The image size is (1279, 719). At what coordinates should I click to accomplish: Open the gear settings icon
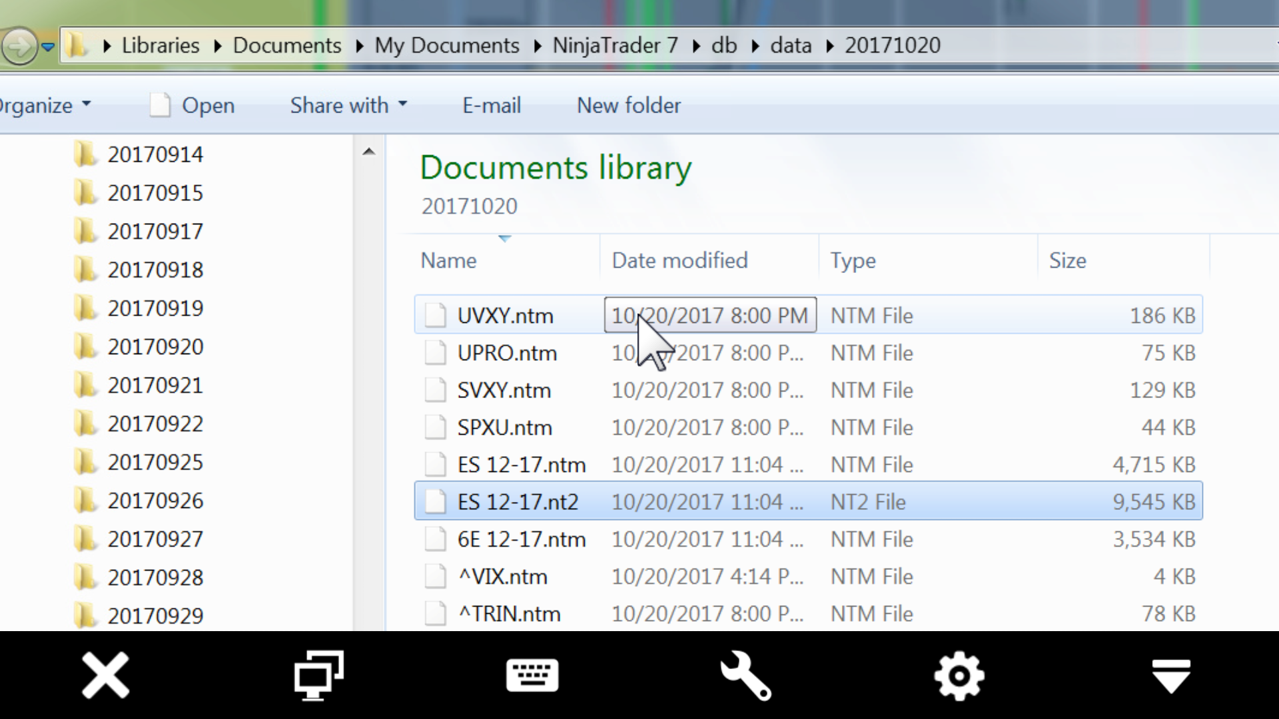[959, 676]
